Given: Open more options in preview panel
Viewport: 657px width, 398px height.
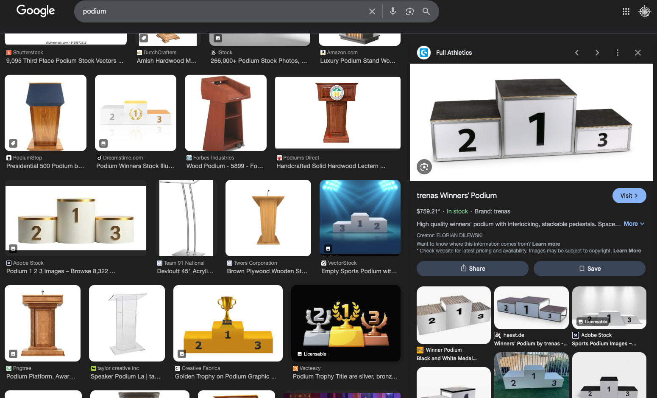Looking at the screenshot, I should (x=617, y=53).
